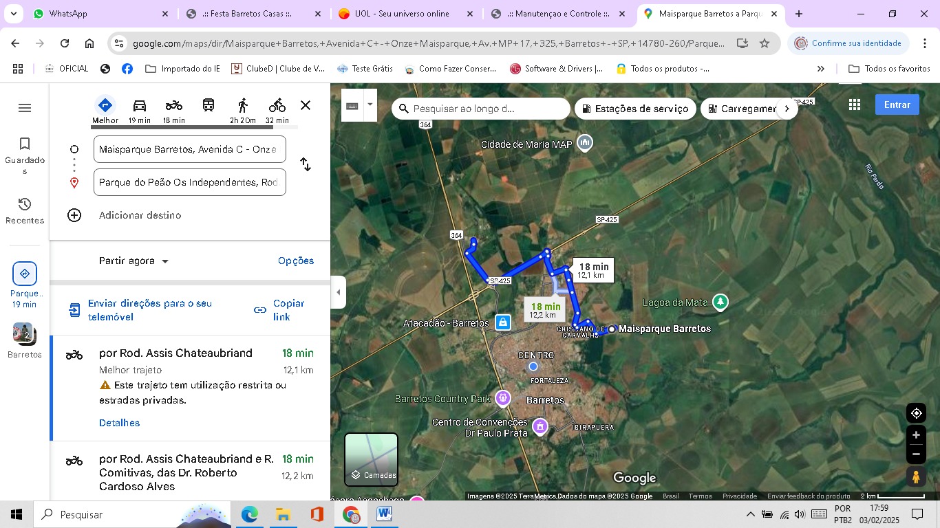Open the input tools keyboard icon
This screenshot has width=940, height=528.
(352, 105)
